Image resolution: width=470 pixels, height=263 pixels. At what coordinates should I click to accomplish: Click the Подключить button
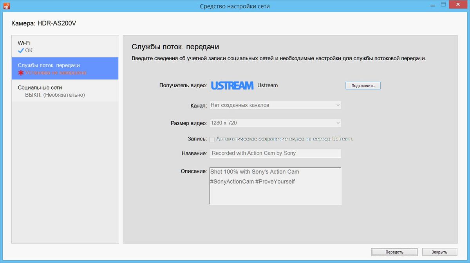click(363, 85)
